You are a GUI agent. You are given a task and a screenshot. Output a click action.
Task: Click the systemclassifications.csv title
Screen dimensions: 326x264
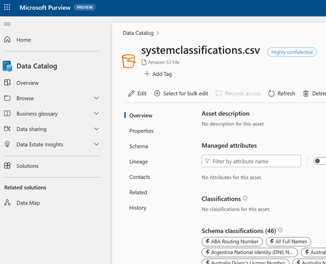pyautogui.click(x=200, y=50)
